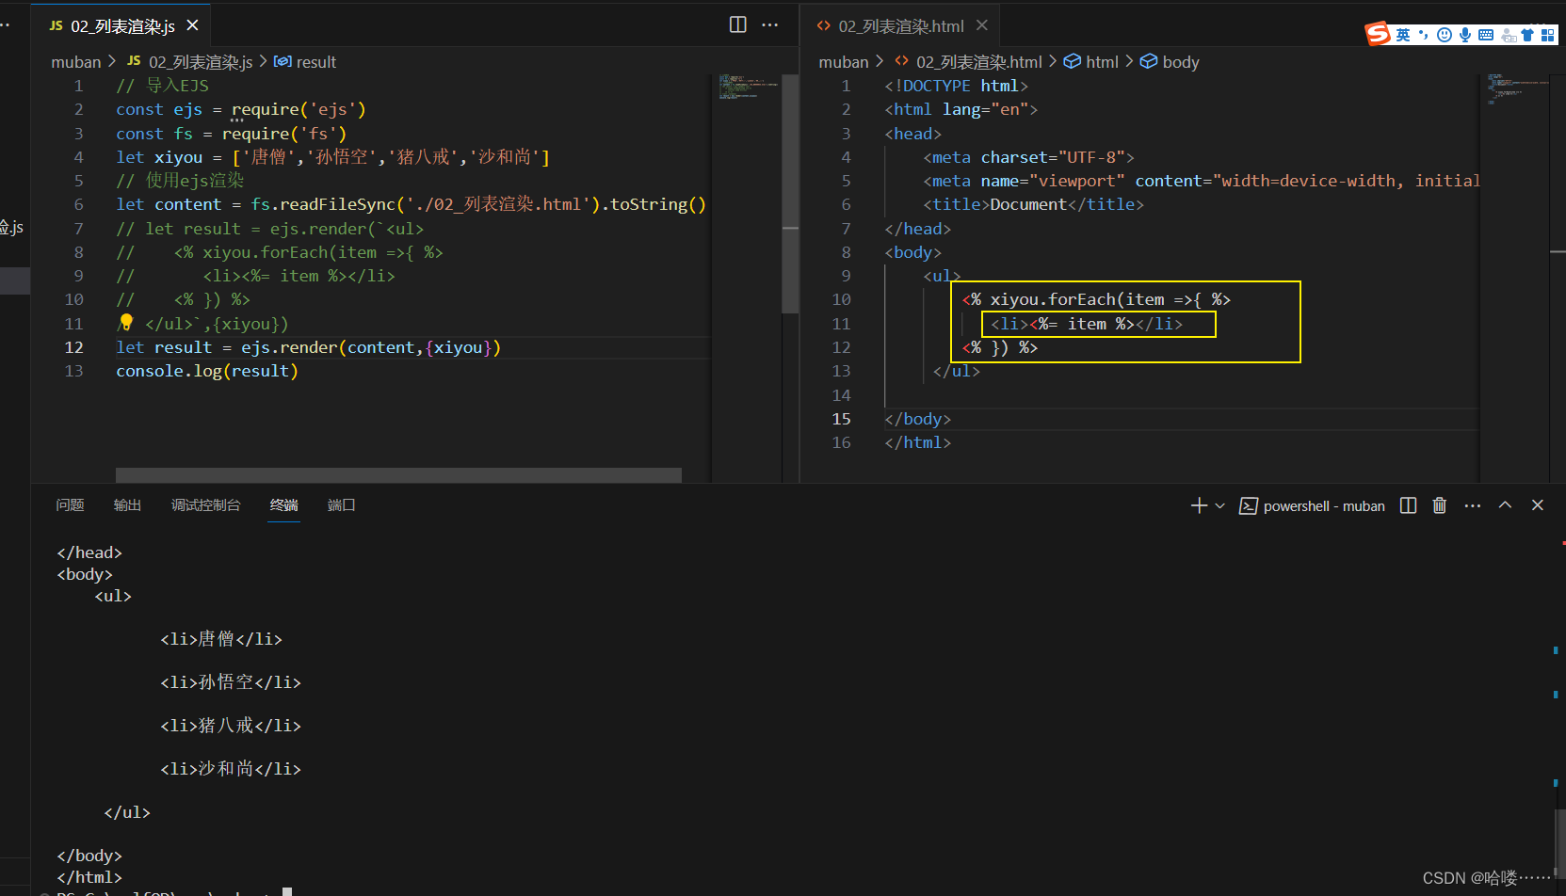The width and height of the screenshot is (1566, 896).
Task: Switch to the 02_列表渲染.js tab
Action: coord(122,26)
